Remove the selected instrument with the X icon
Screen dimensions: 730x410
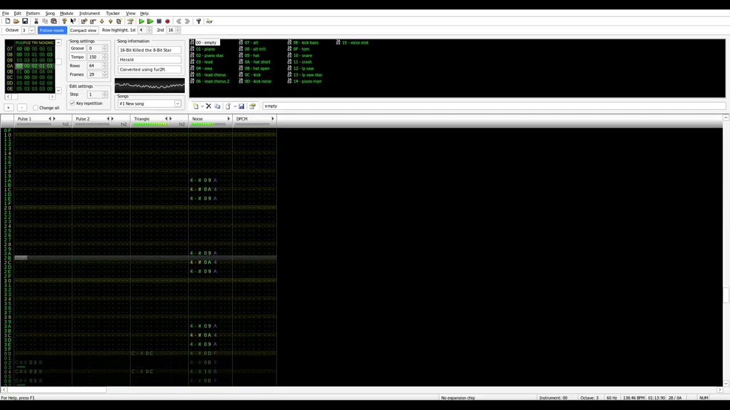coord(208,106)
